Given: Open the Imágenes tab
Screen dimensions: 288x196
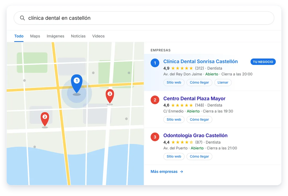Looking at the screenshot, I should [56, 36].
